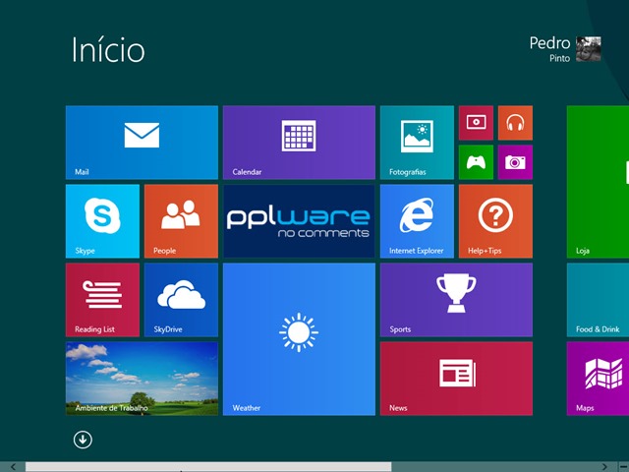Click the horizontal scrollbar thumb
Viewport: 629px width, 472px height.
tap(208, 467)
